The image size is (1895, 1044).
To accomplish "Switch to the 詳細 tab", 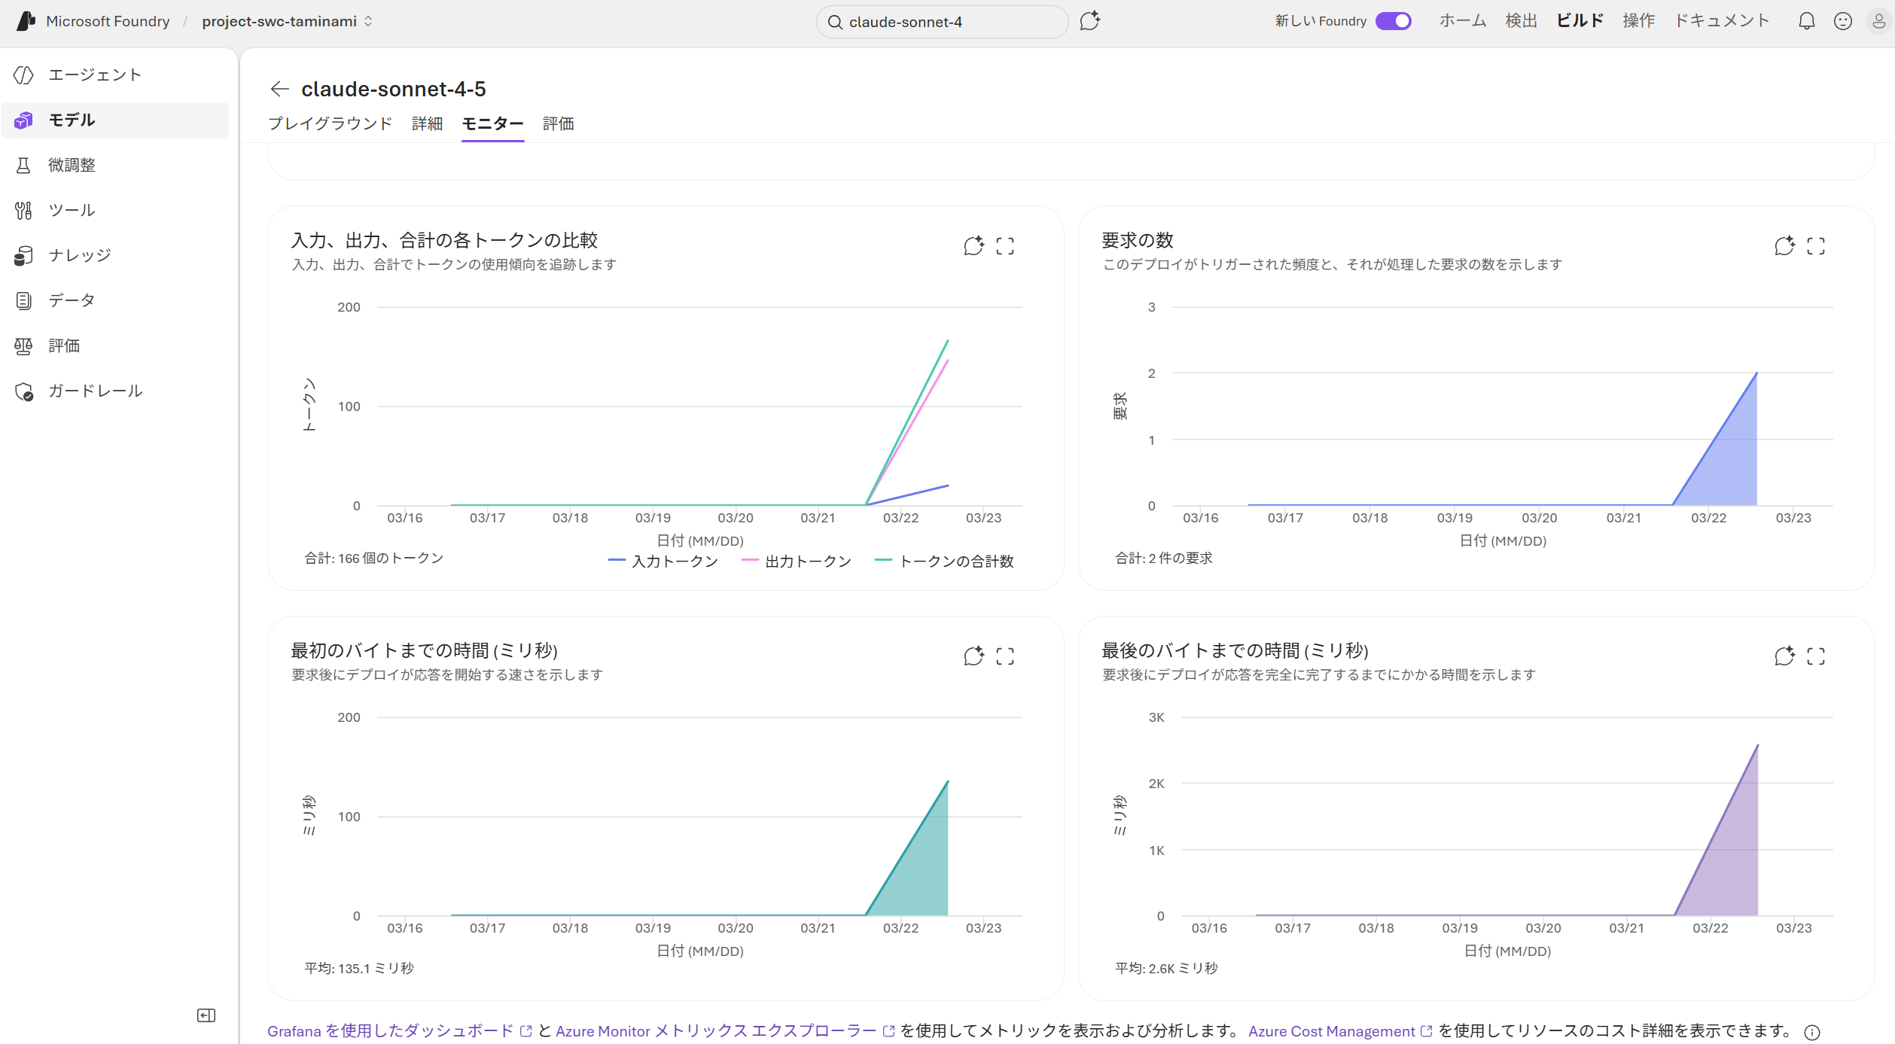I will click(x=427, y=123).
